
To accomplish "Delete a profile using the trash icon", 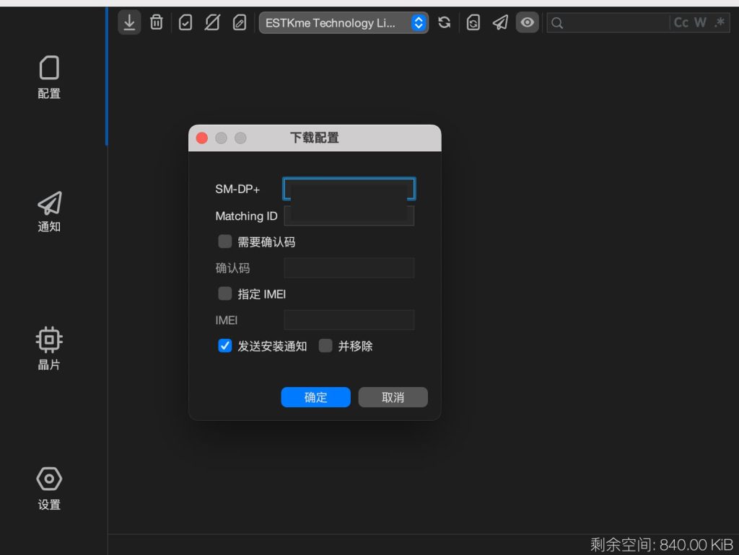I will [x=156, y=22].
